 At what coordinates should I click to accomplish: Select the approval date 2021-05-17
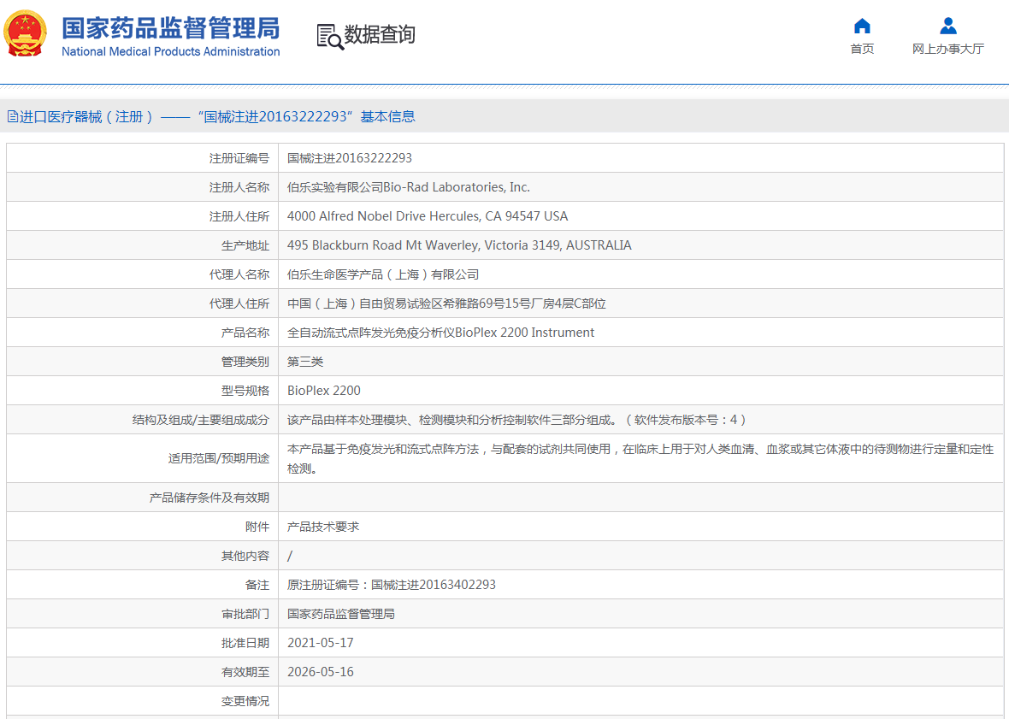tap(321, 643)
